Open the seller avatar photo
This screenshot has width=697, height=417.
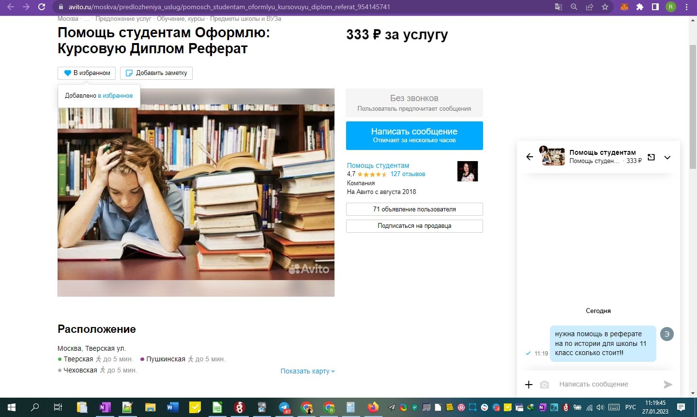[468, 171]
